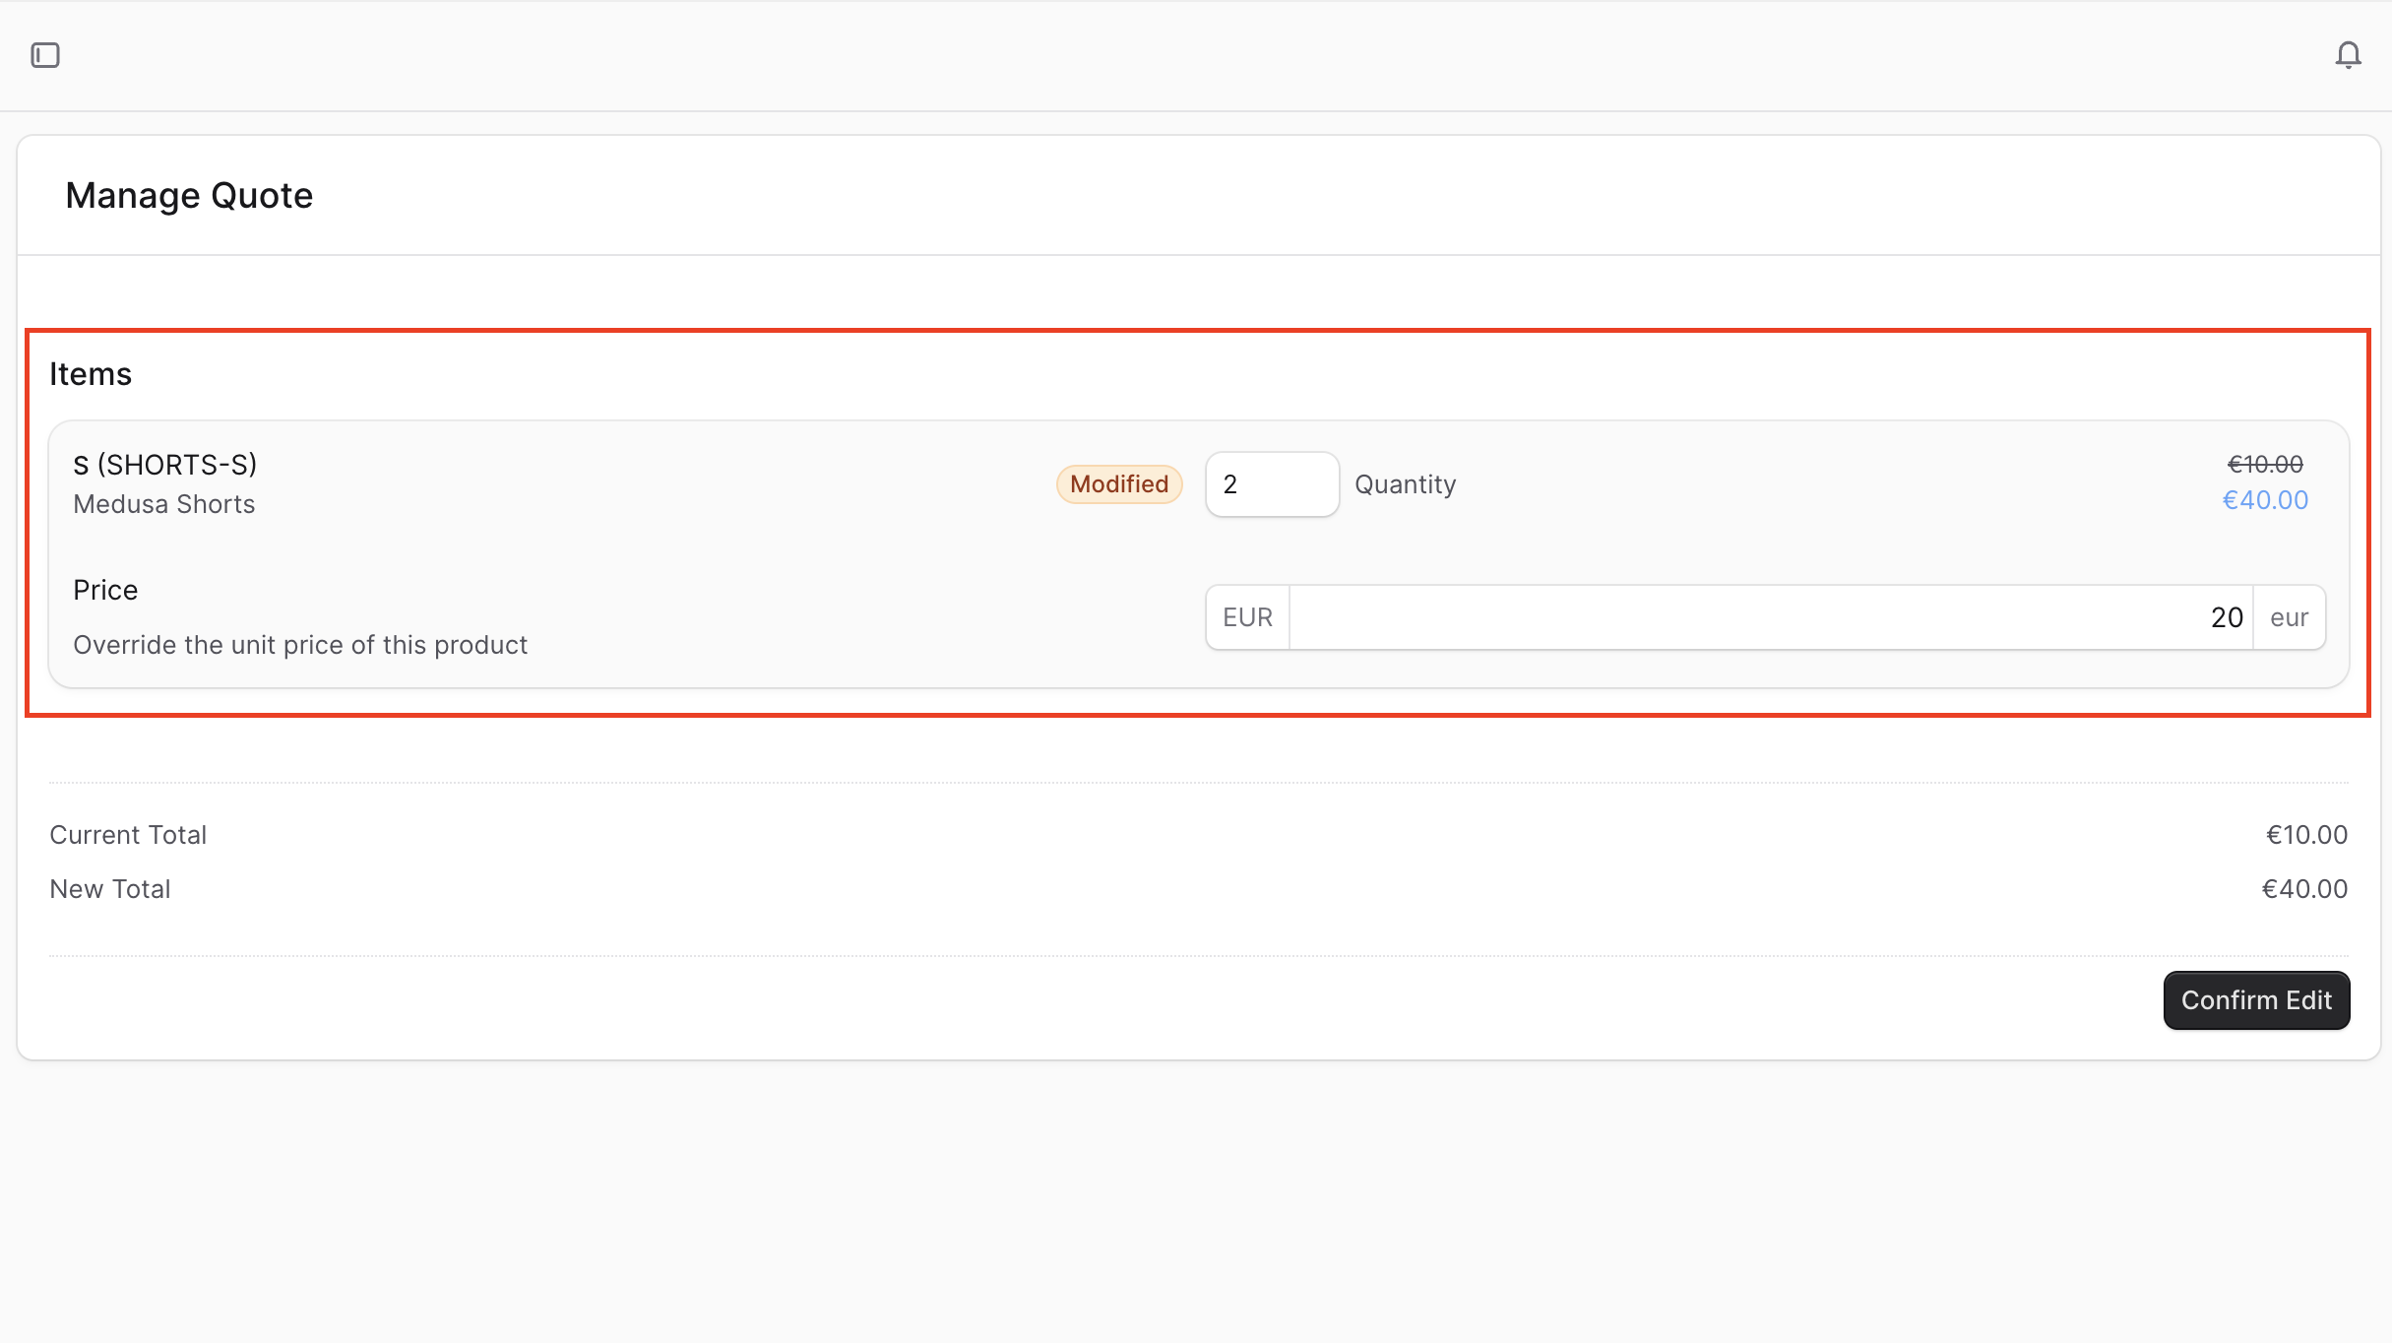Select the Items section heading
The image size is (2392, 1343).
(91, 373)
